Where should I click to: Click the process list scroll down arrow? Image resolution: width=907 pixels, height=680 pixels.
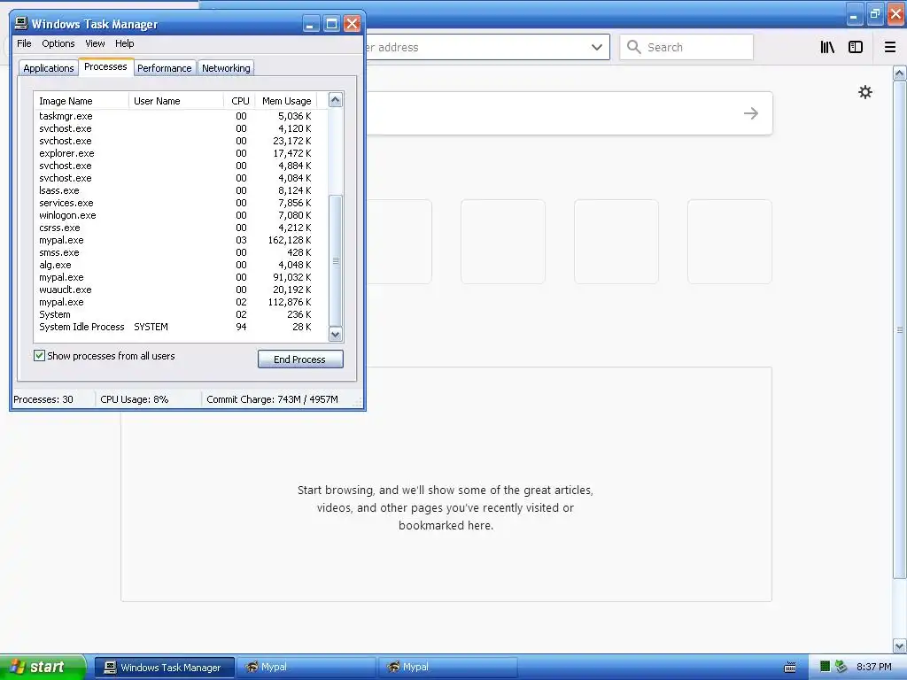click(x=336, y=334)
